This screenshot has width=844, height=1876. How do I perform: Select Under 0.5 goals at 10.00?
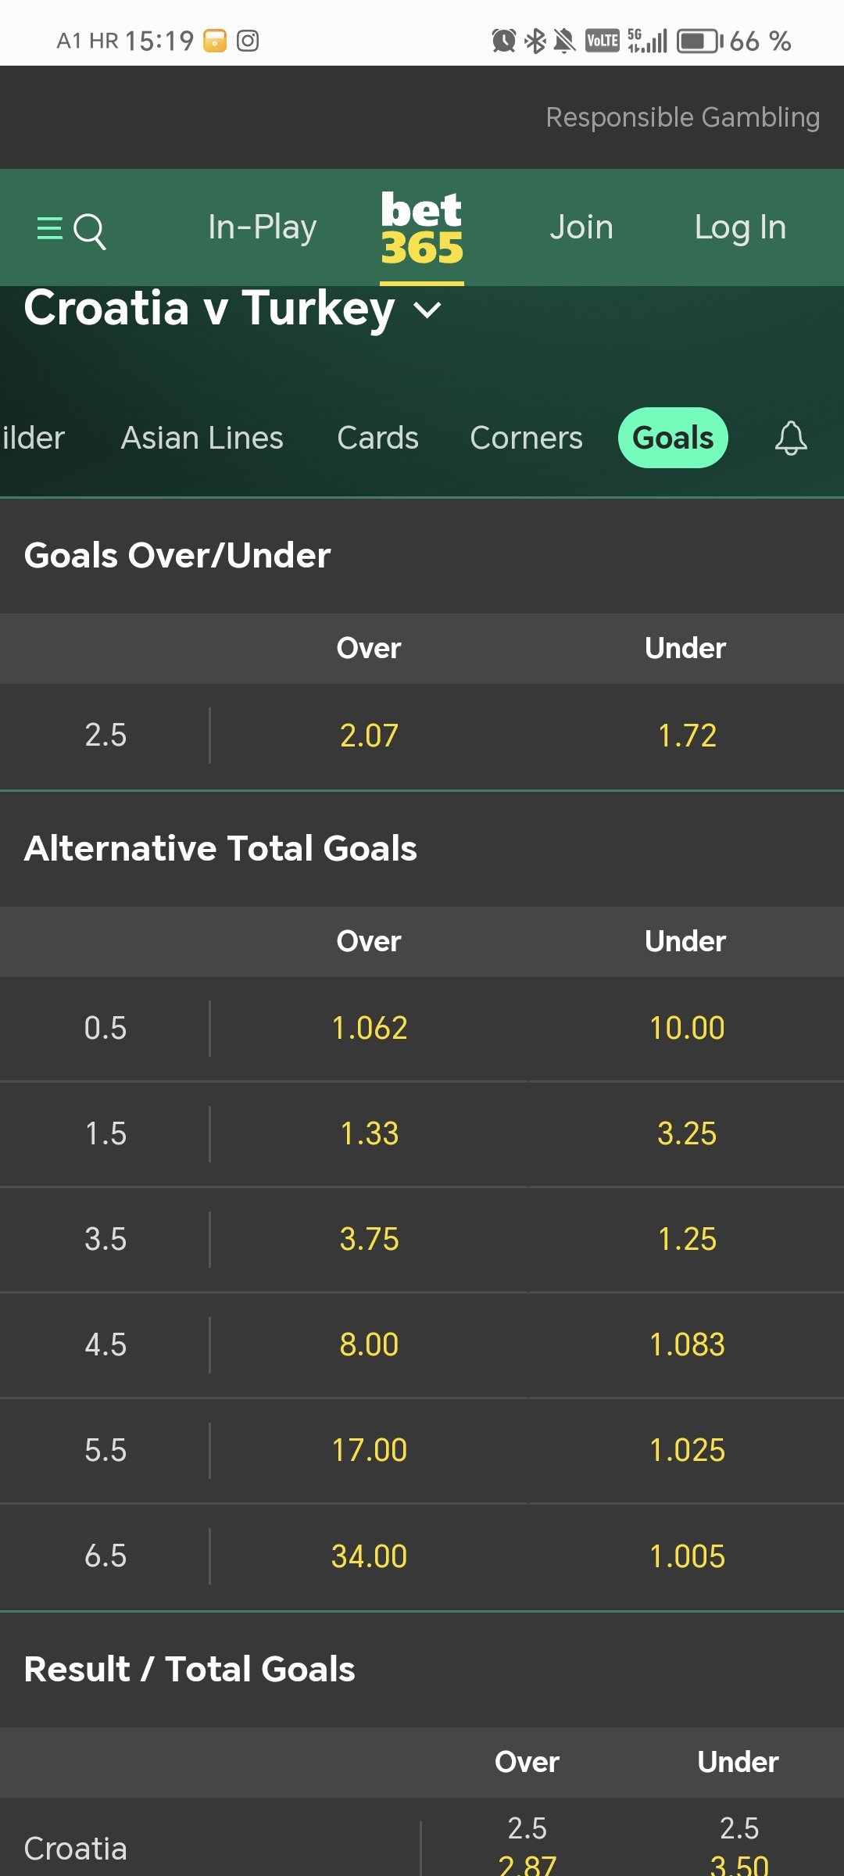[686, 1029]
